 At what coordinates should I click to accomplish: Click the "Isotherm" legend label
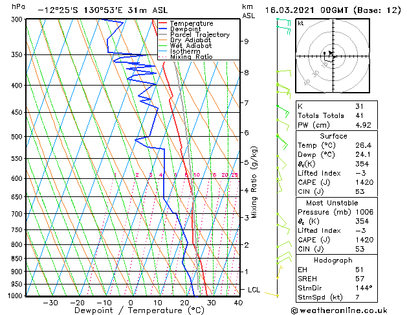pyautogui.click(x=185, y=51)
